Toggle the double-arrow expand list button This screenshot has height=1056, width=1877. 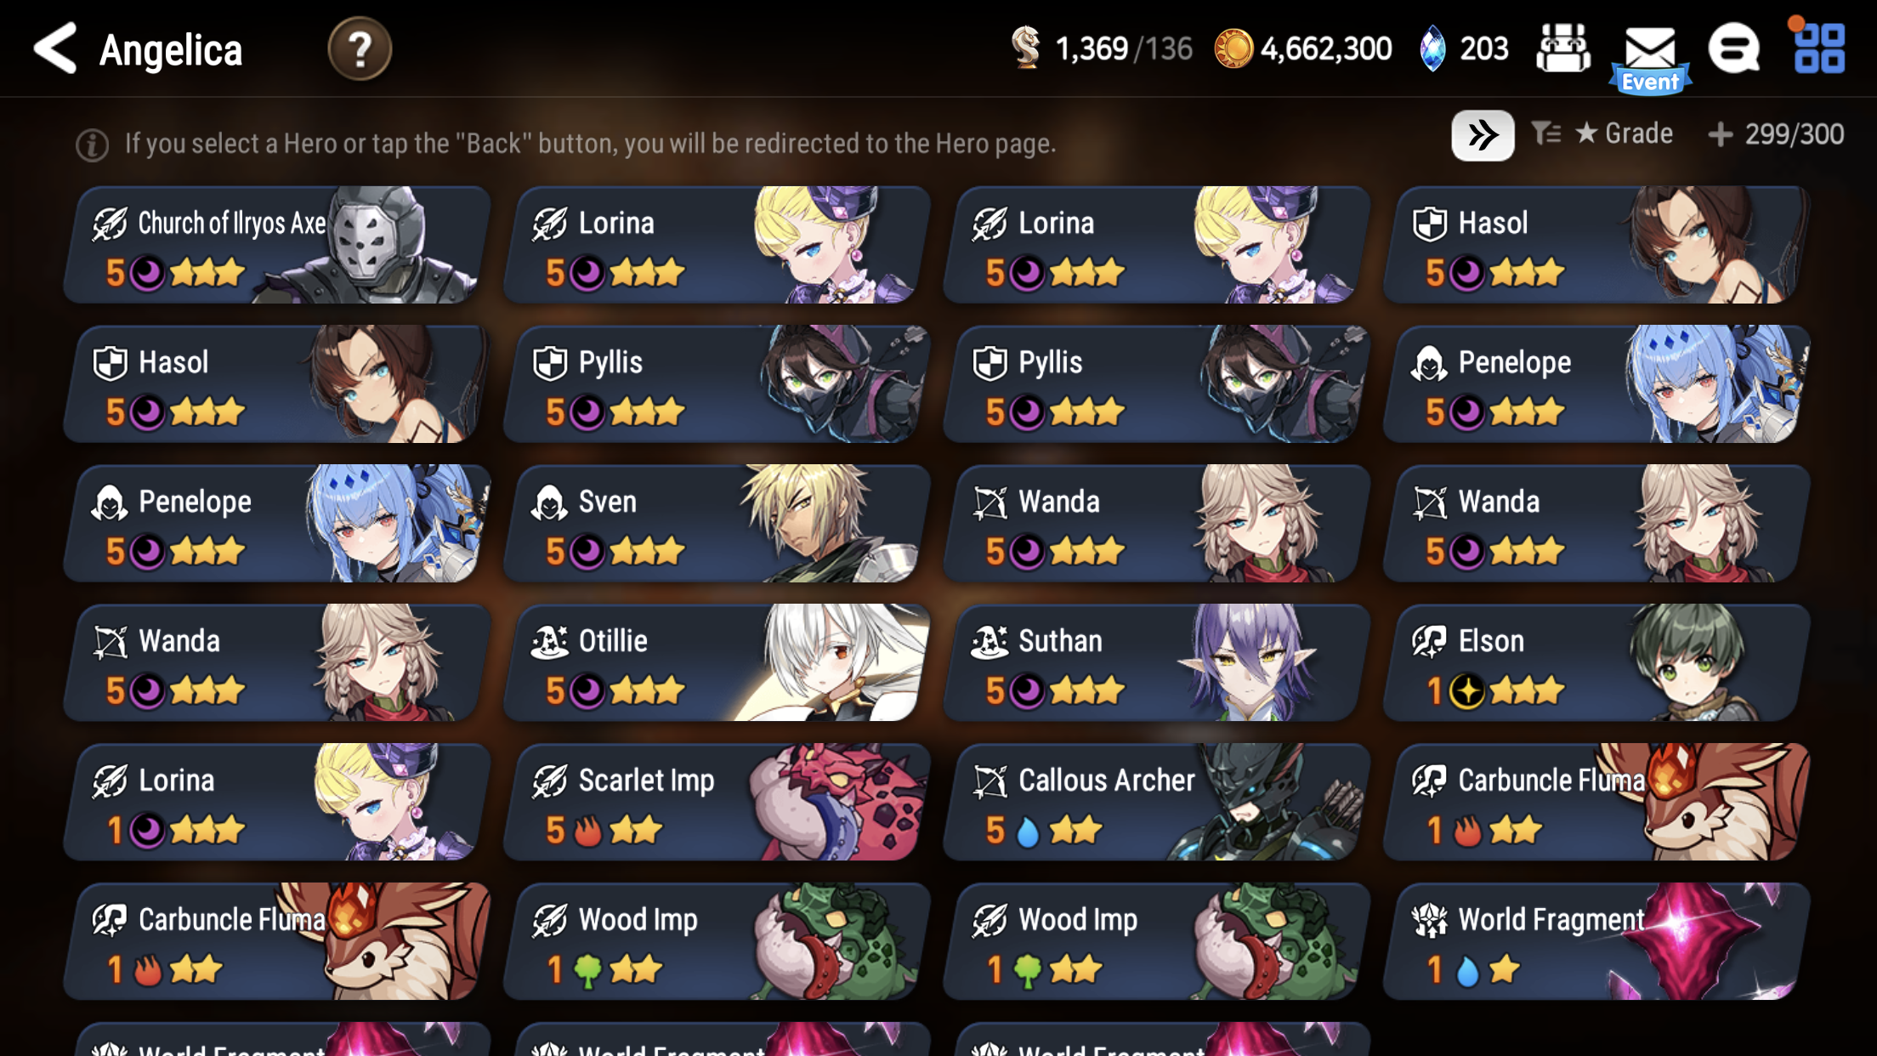pyautogui.click(x=1482, y=135)
